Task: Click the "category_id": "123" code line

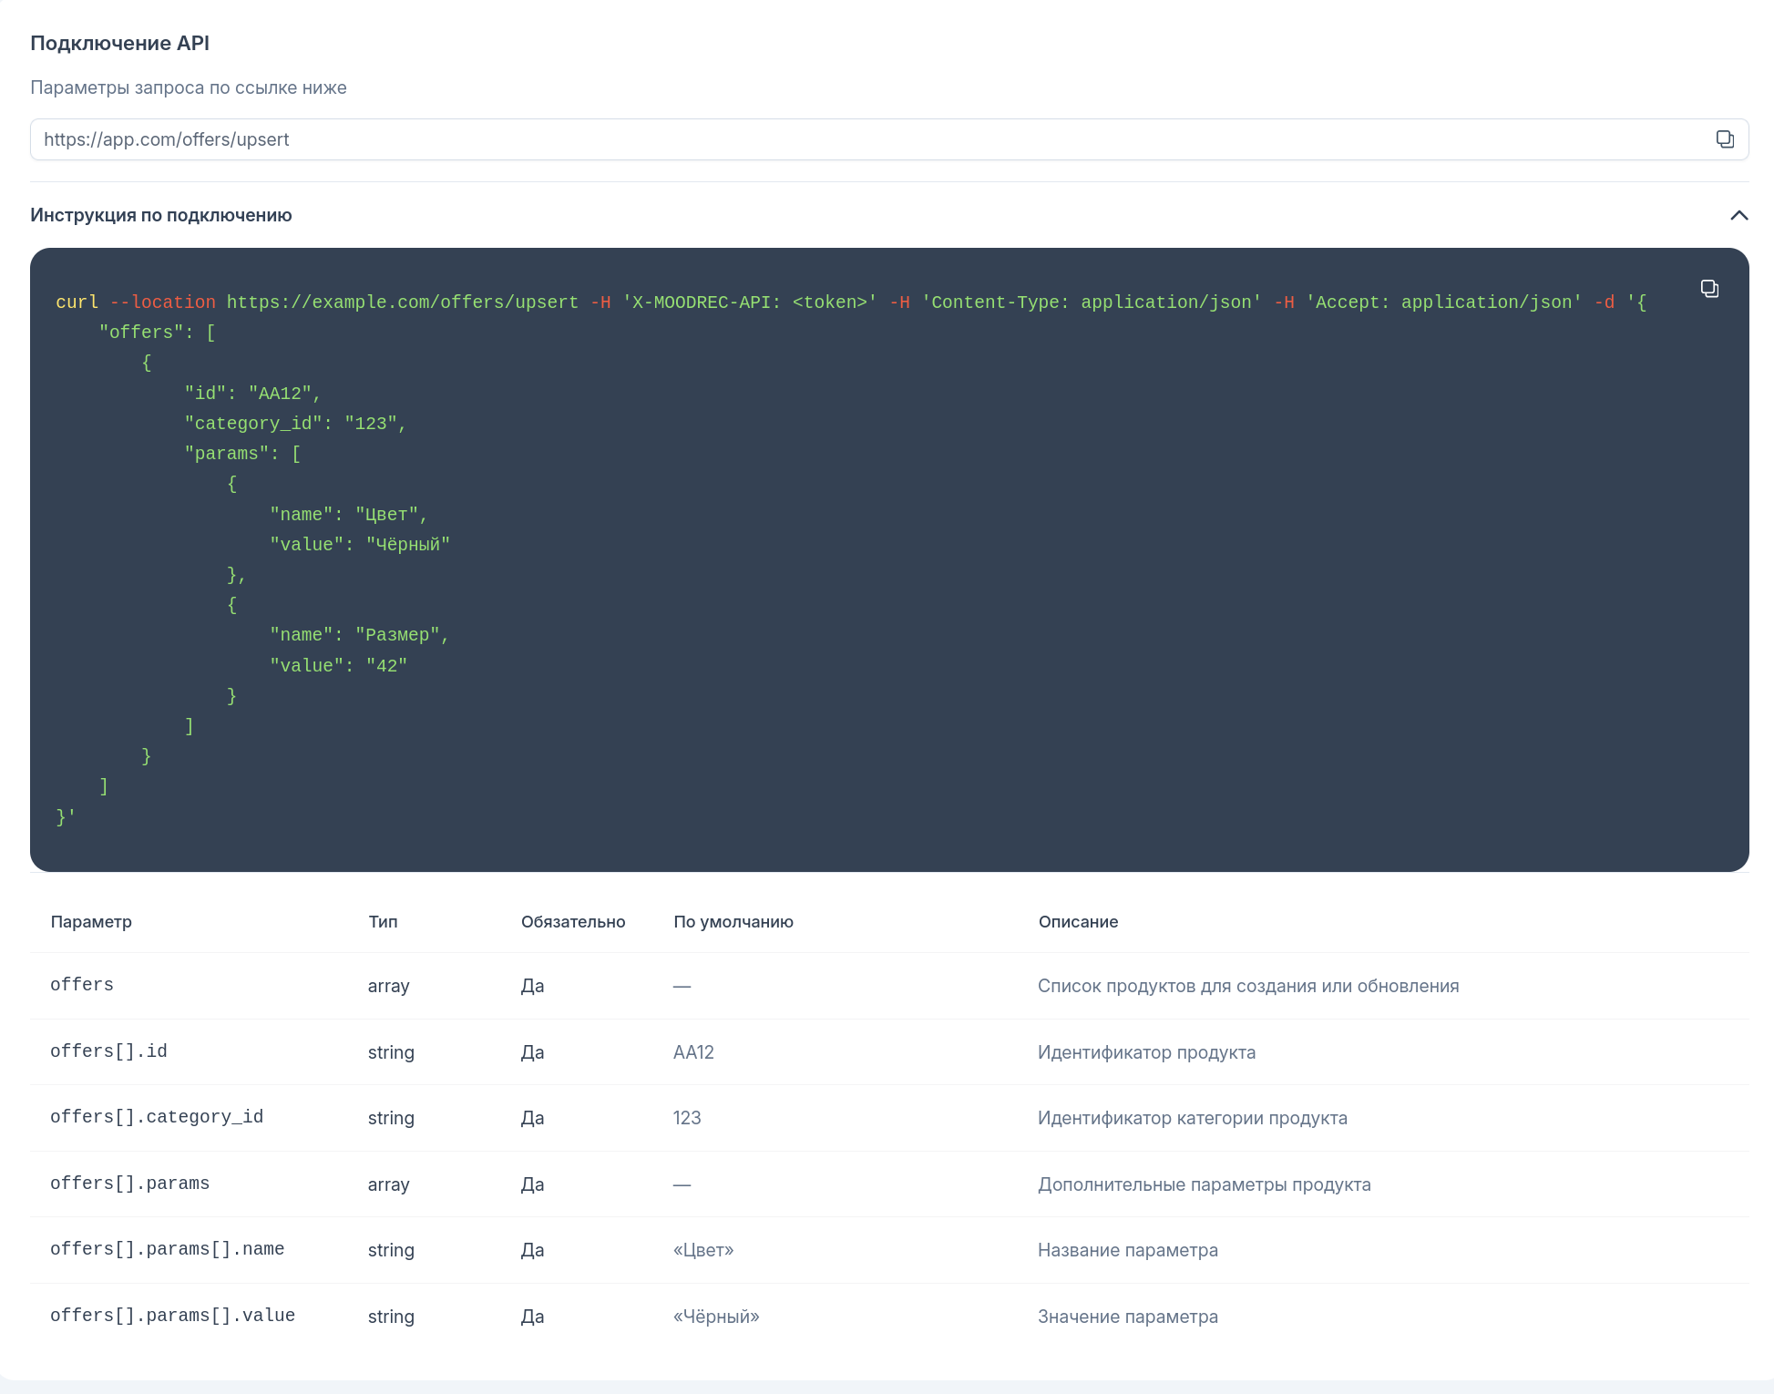Action: point(295,424)
